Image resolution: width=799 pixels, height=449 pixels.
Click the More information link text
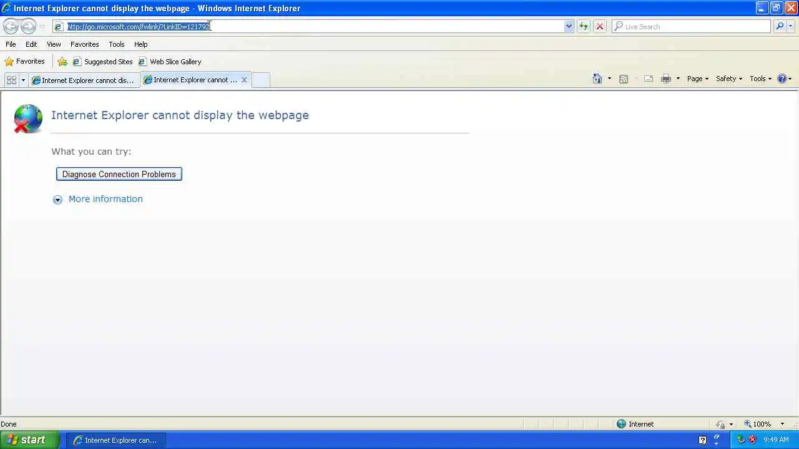click(105, 199)
